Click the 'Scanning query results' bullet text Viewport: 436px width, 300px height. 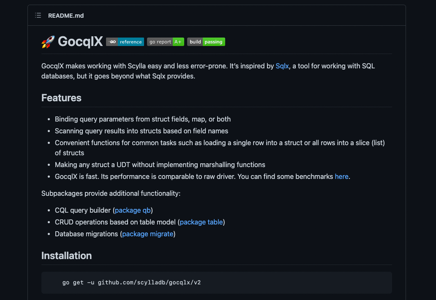click(x=141, y=131)
